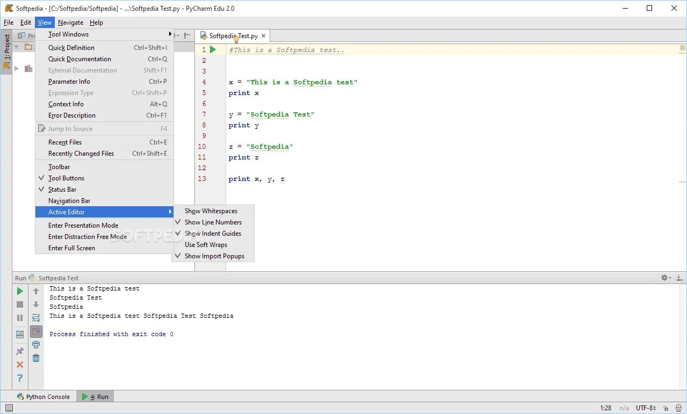Toggle Use Soft Wraps icon in Run panel
Screen dimensions: 687x414
click(x=36, y=318)
